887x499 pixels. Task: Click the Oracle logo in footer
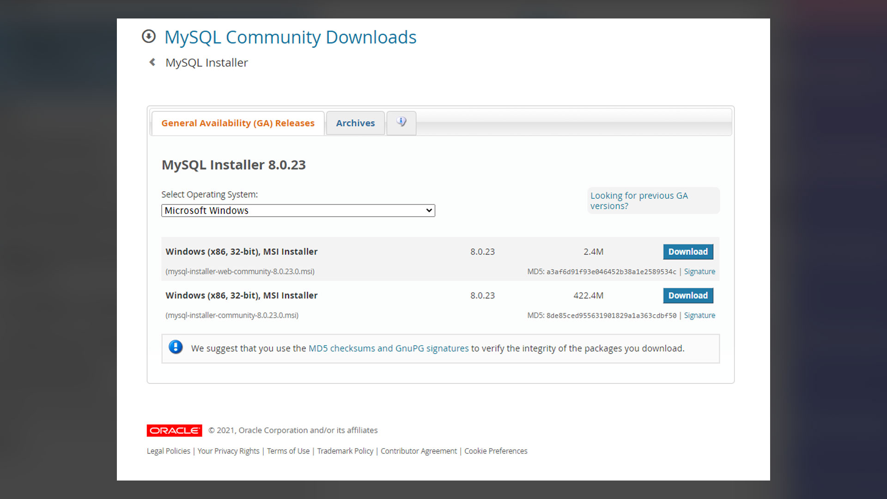(175, 431)
